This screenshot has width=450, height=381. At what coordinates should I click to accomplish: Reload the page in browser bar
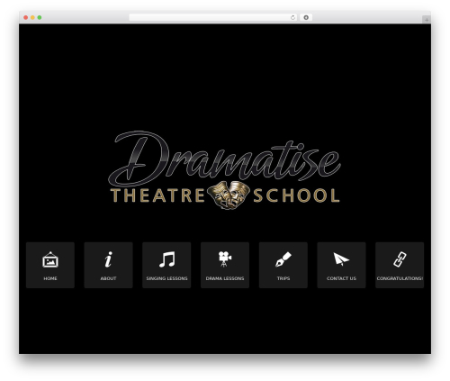292,17
